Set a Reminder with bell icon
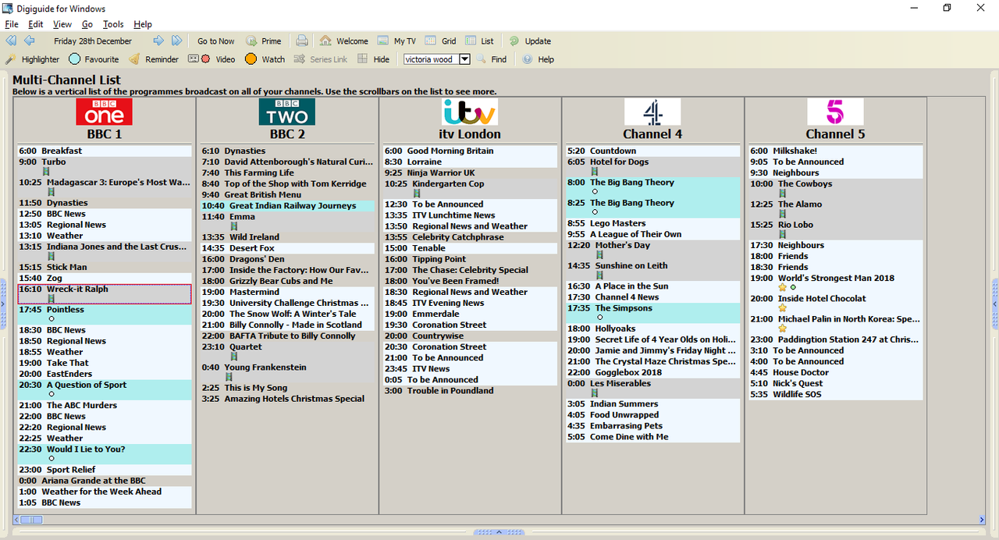999x540 pixels. [x=154, y=59]
